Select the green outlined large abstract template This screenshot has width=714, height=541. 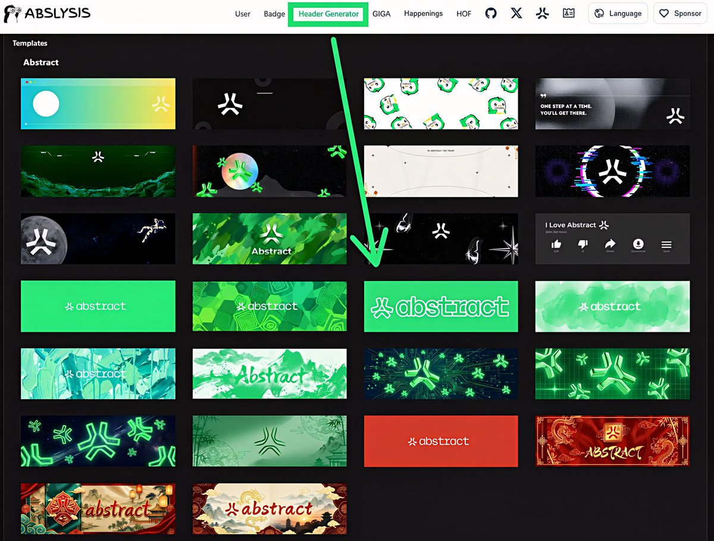click(441, 306)
